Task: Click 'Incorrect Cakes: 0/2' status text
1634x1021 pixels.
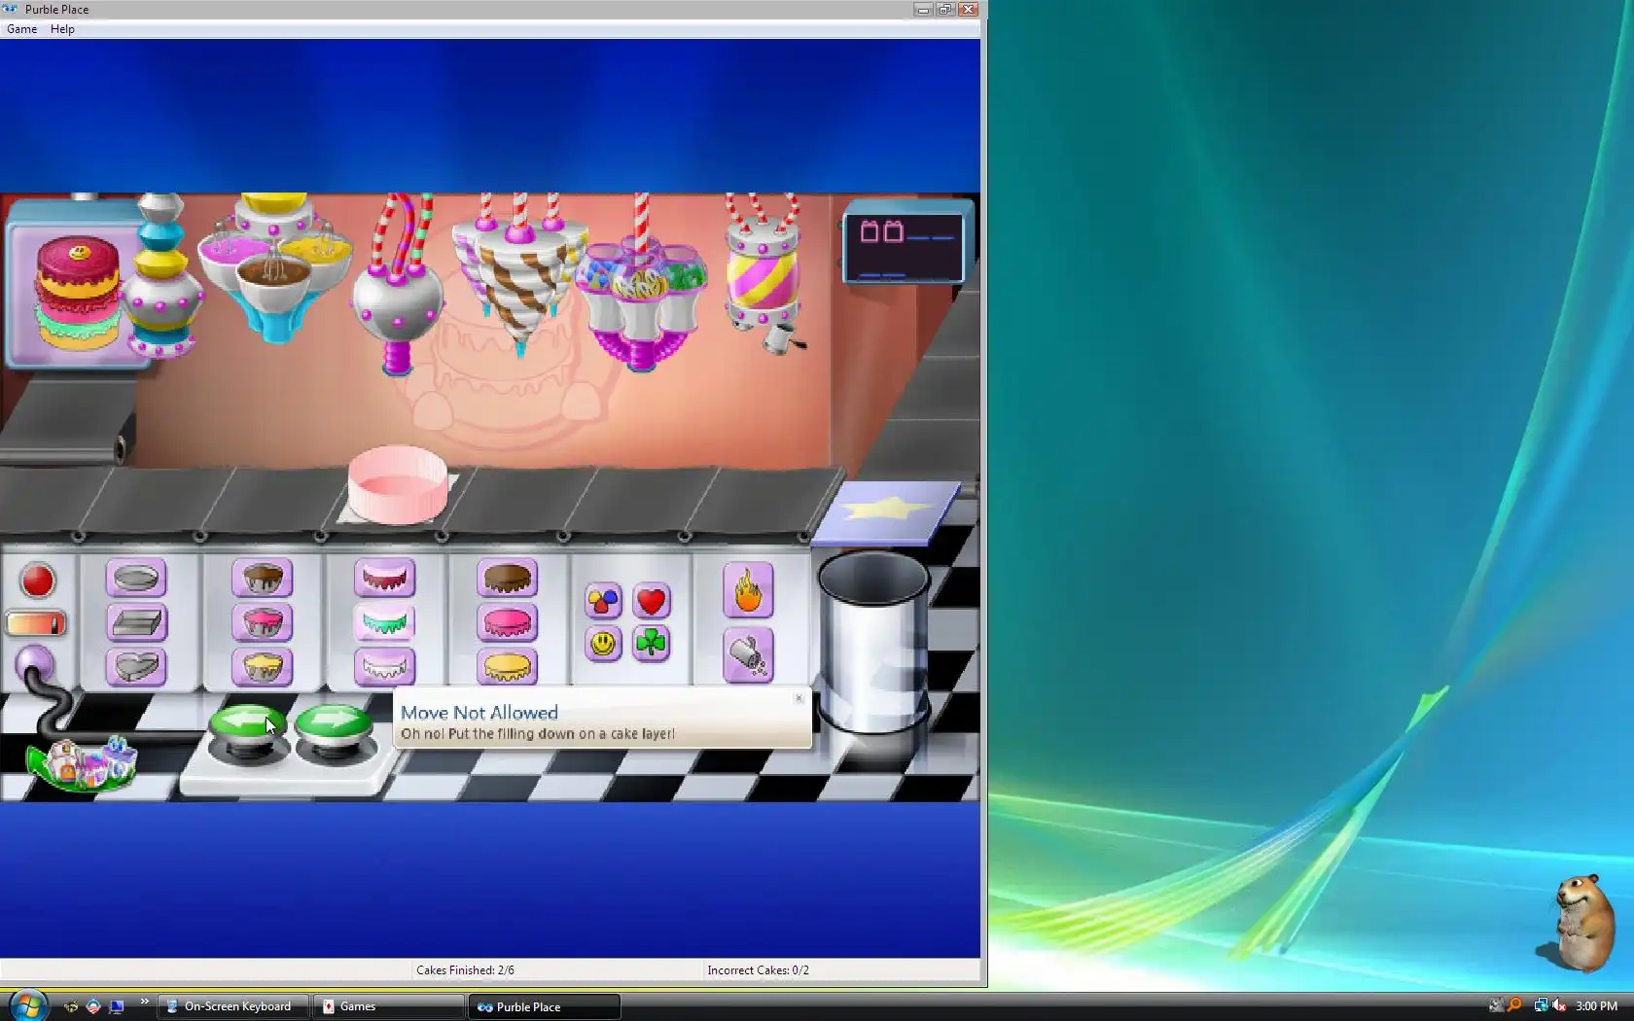Action: (758, 970)
